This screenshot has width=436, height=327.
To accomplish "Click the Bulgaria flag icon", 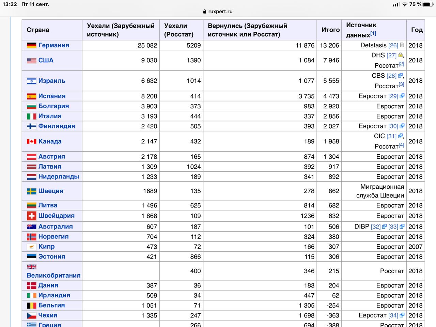I will tap(32, 106).
